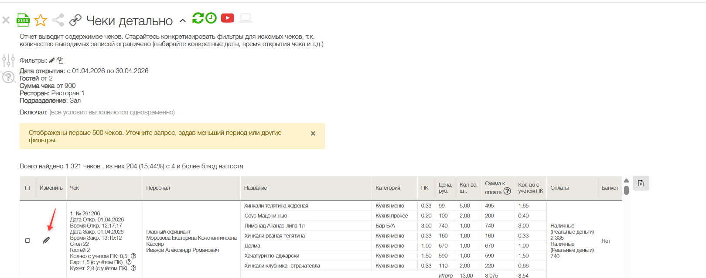
Task: Open help tooltip for Сумма к оплате
Action: (507, 191)
